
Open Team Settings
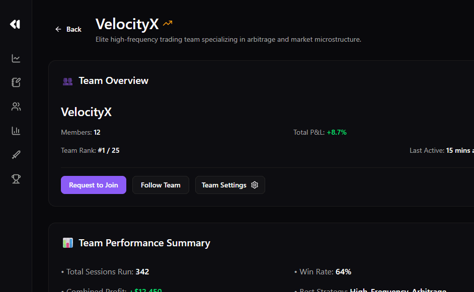coord(224,185)
